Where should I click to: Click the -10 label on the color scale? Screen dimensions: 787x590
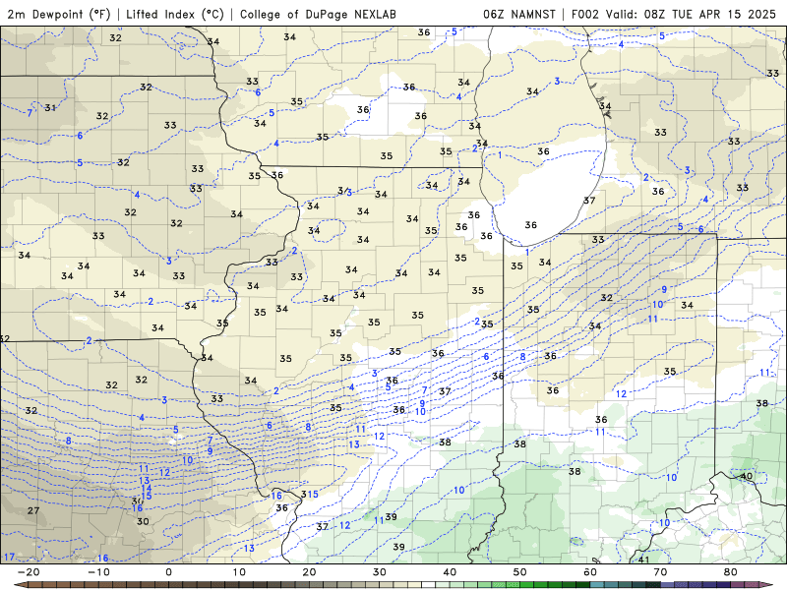[x=98, y=572]
